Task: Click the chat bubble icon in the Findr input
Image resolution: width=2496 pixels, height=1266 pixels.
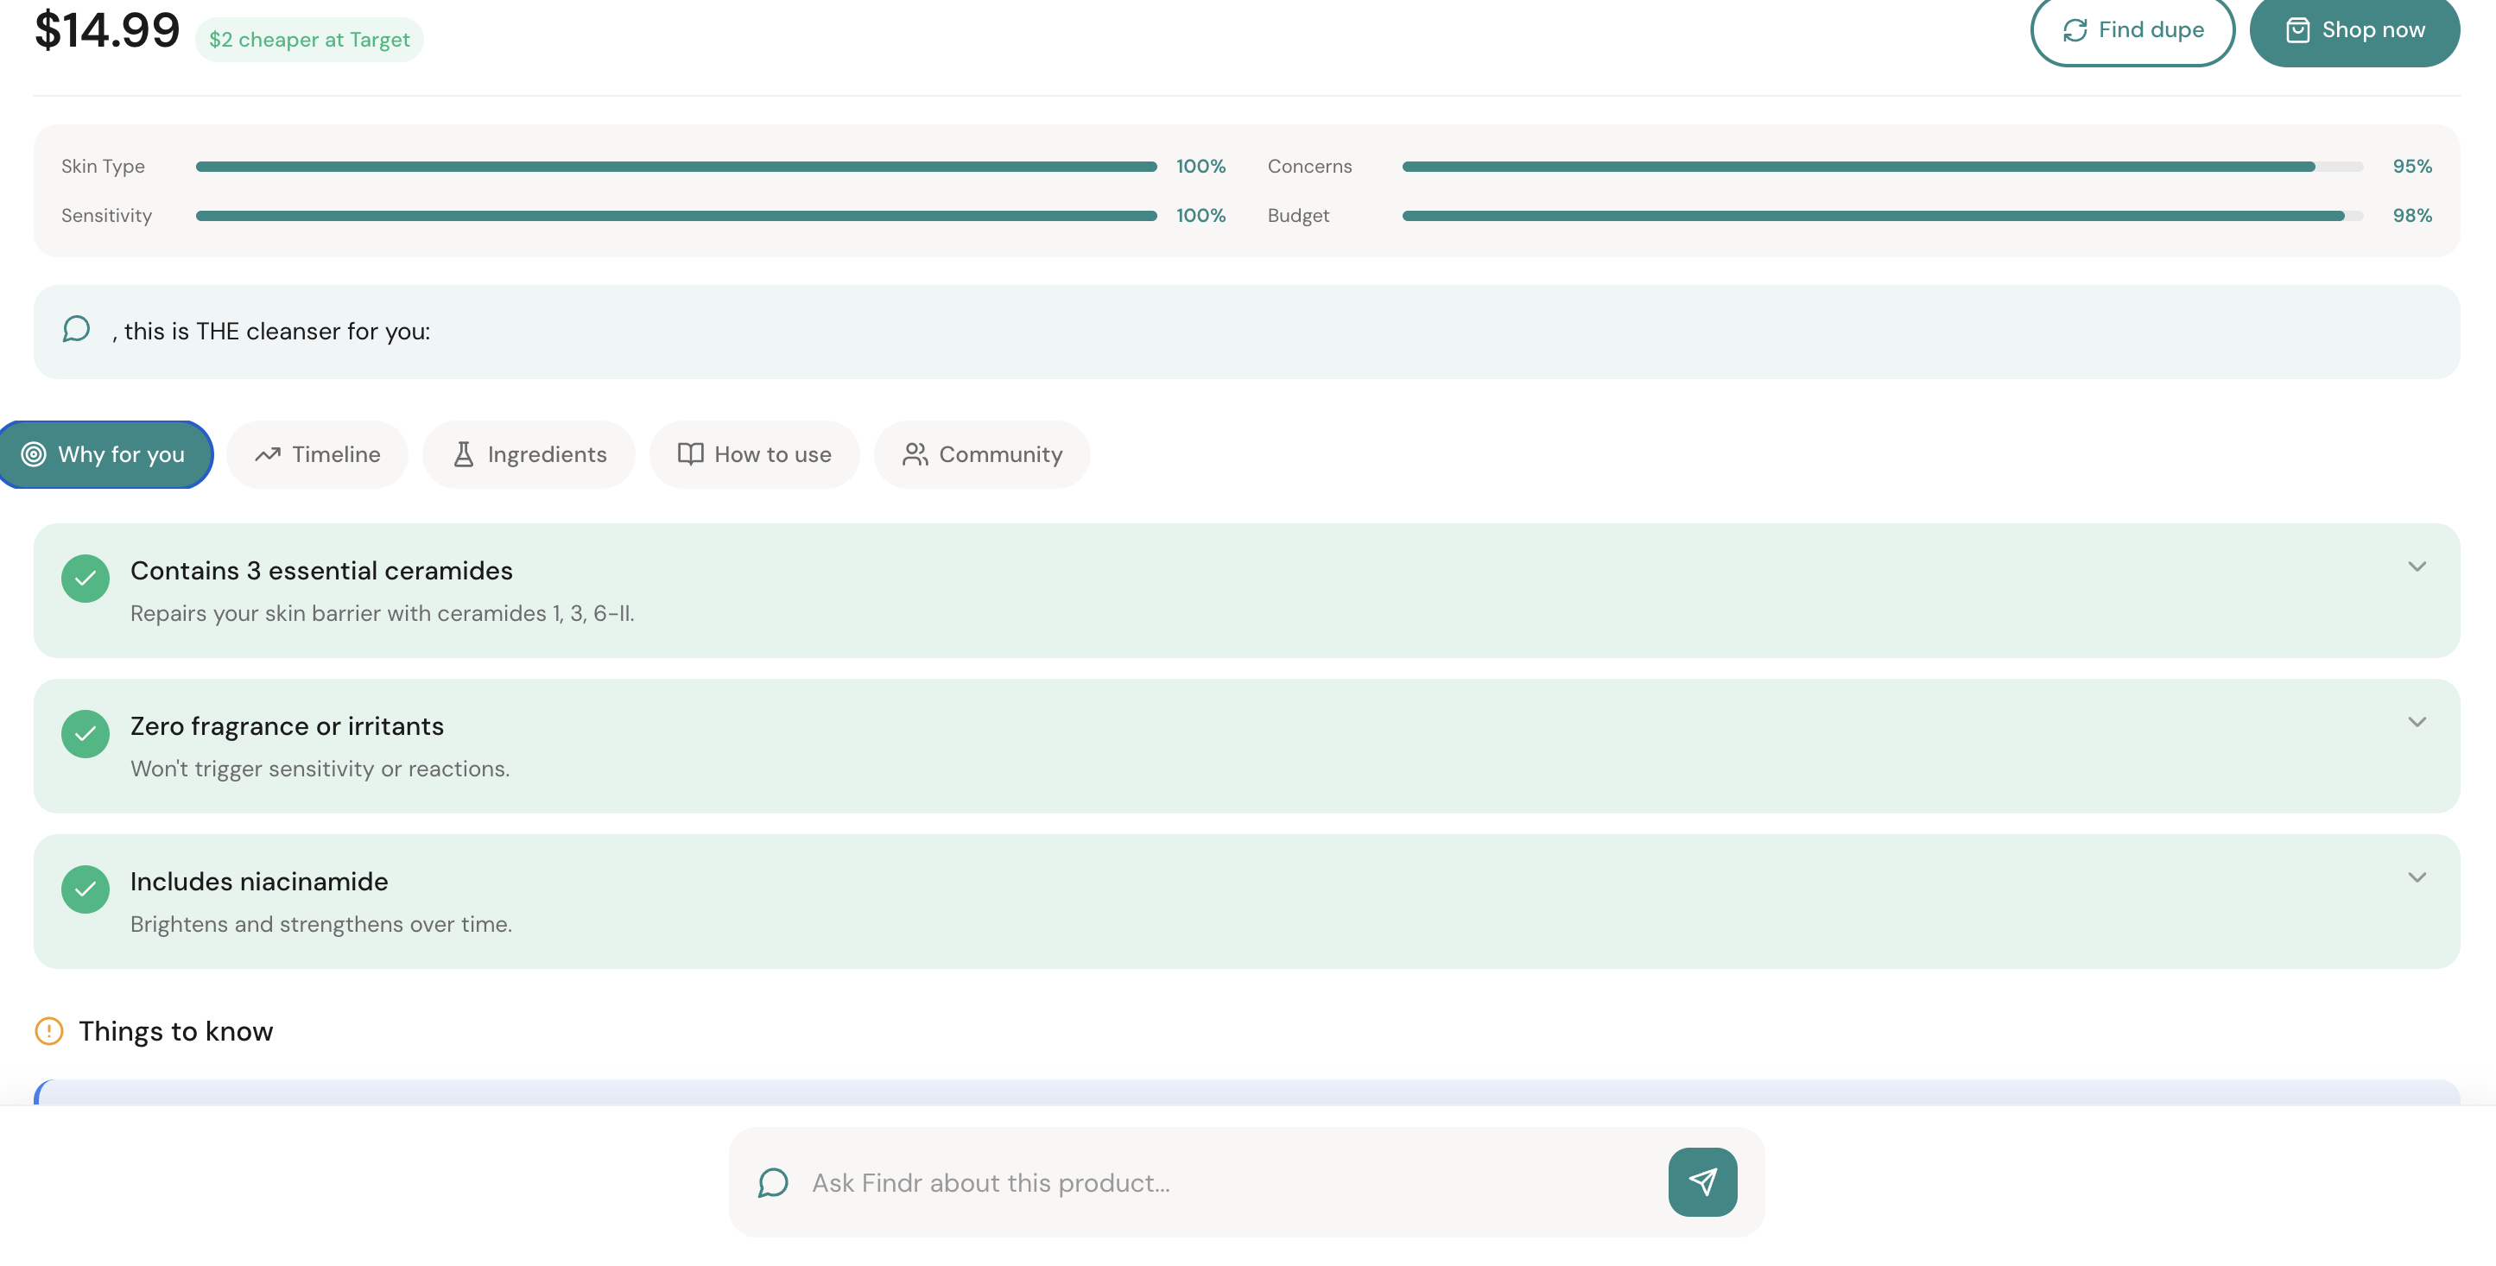Action: [x=772, y=1181]
